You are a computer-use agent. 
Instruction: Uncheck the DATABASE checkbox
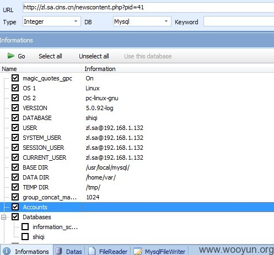click(15, 118)
